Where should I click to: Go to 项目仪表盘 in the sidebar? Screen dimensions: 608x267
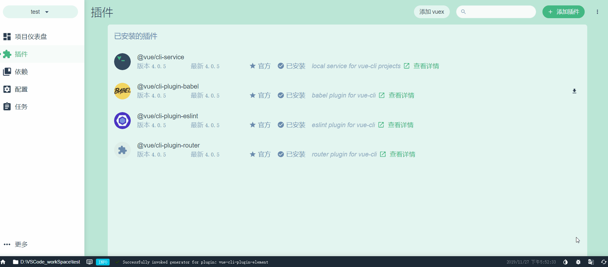[x=42, y=37]
